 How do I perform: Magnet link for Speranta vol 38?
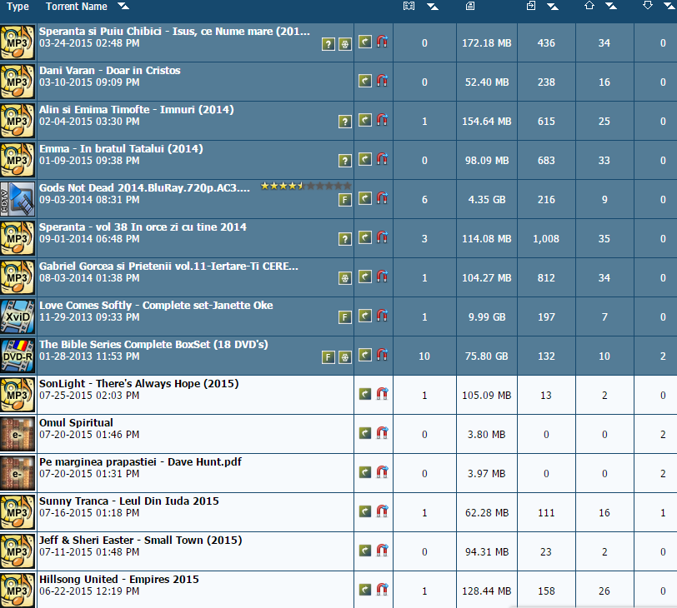click(382, 237)
